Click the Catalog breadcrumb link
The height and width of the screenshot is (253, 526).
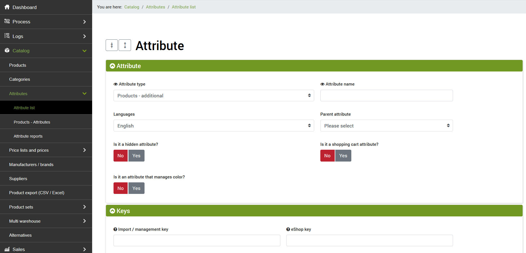132,7
